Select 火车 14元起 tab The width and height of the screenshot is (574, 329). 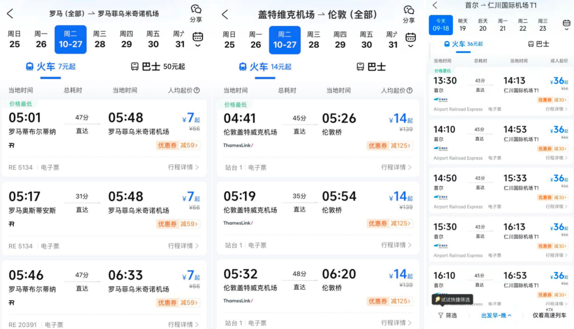[265, 67]
